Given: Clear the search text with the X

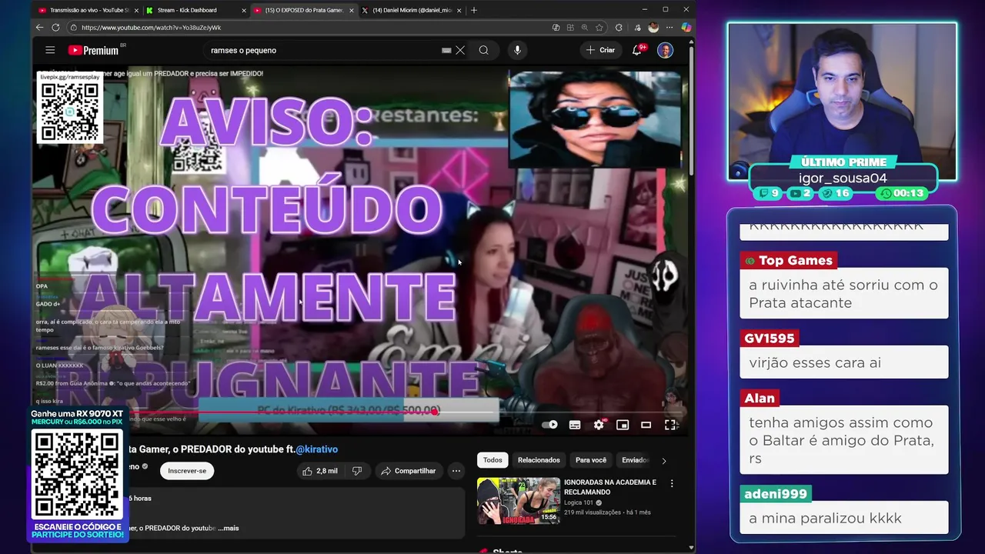Looking at the screenshot, I should click(x=460, y=50).
